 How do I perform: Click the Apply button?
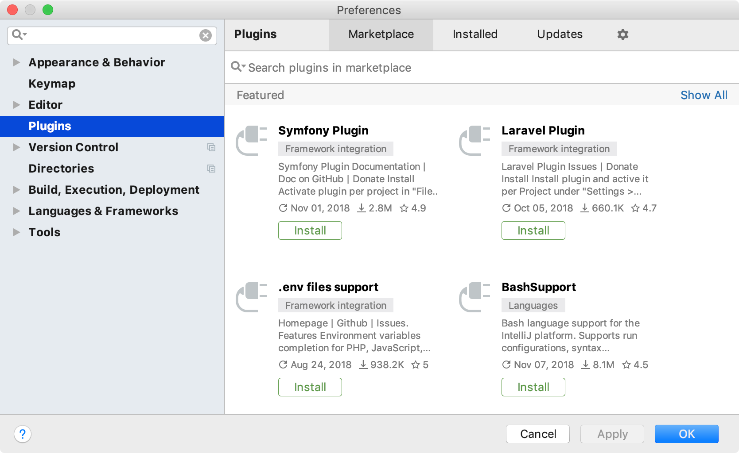[x=612, y=434]
